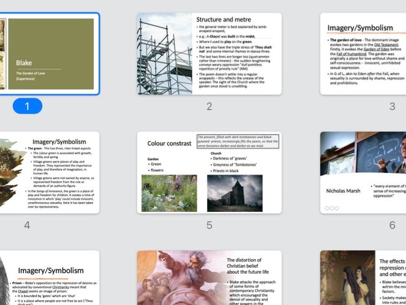406x305 pixels.
Task: Click the slide number 4 label
Action: pyautogui.click(x=27, y=225)
